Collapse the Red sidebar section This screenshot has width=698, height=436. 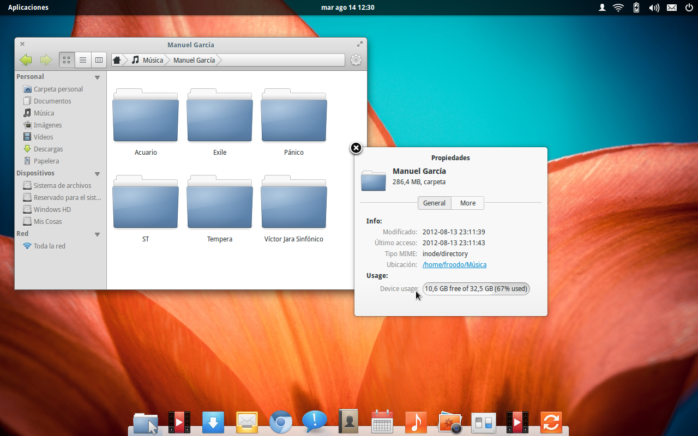point(97,234)
